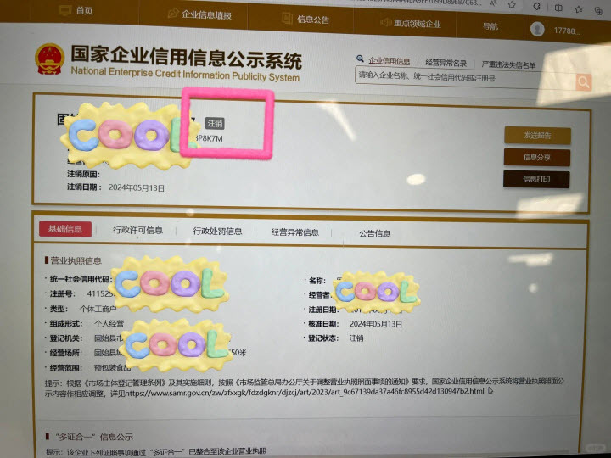The height and width of the screenshot is (458, 611).
Task: Click the icon beside 企业信息填报
Action: 173,14
